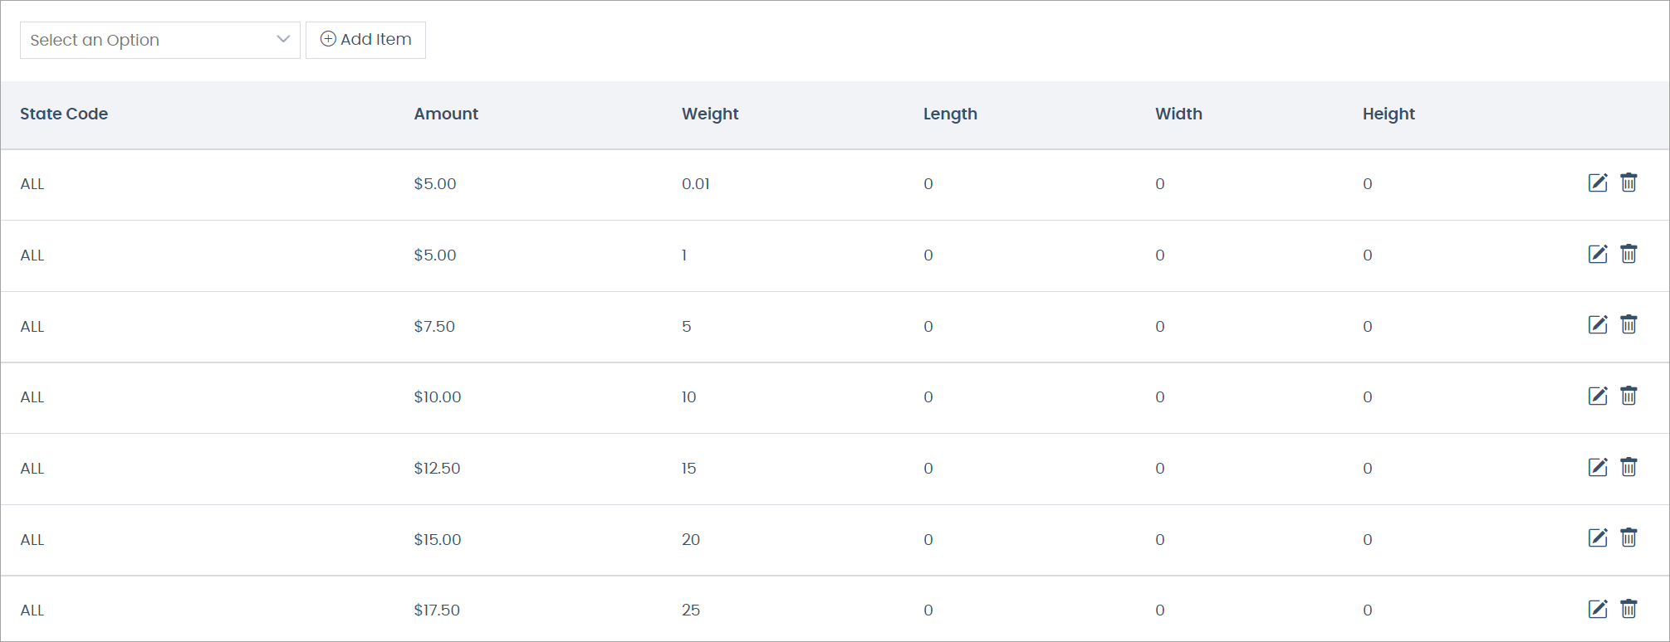The height and width of the screenshot is (642, 1670).
Task: Sort by Amount column header
Action: click(446, 114)
